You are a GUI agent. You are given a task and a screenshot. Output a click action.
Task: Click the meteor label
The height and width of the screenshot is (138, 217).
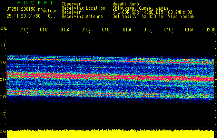(50, 11)
